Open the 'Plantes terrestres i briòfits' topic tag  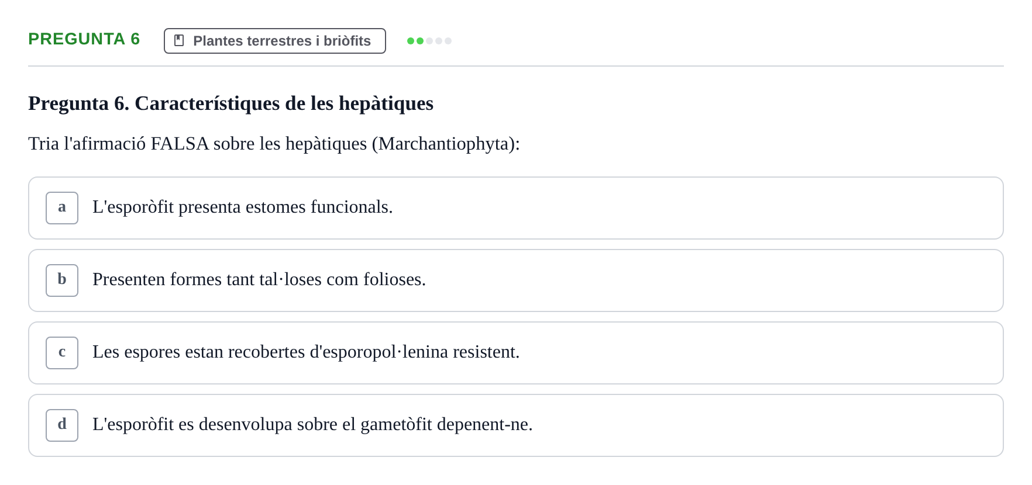pos(275,41)
